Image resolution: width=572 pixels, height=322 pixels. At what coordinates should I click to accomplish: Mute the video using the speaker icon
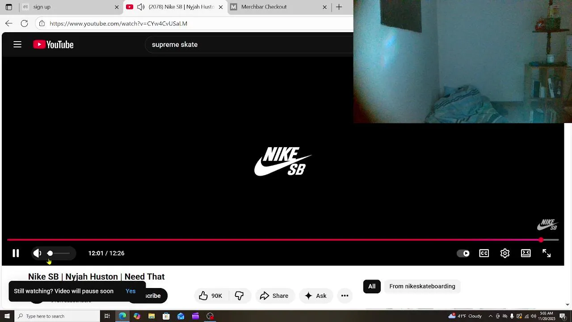(38, 253)
